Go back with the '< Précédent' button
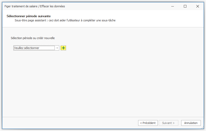 148,123
